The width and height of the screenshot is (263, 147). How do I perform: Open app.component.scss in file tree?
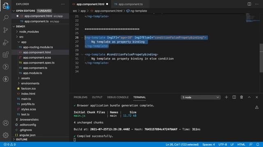pyautogui.click(x=40, y=58)
